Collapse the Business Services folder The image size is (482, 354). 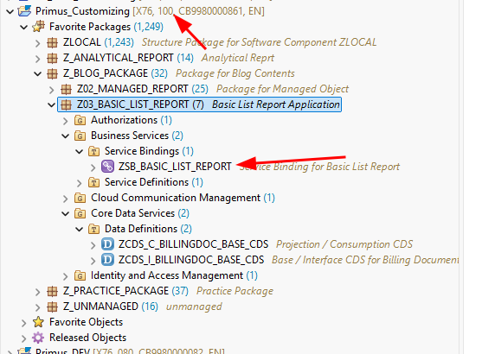click(66, 136)
